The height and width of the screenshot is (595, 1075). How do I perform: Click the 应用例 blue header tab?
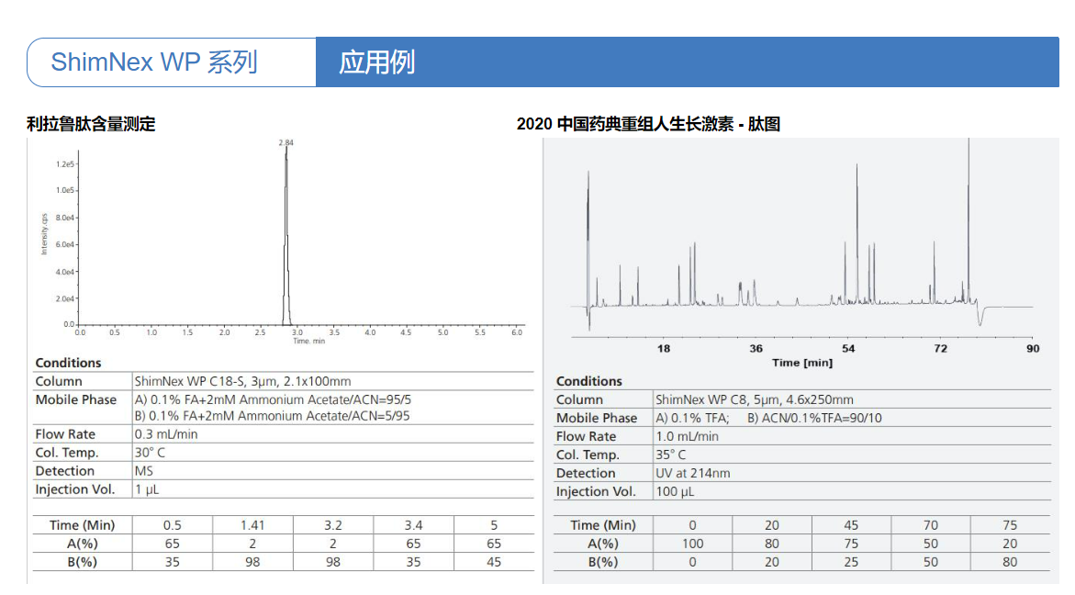pos(376,62)
